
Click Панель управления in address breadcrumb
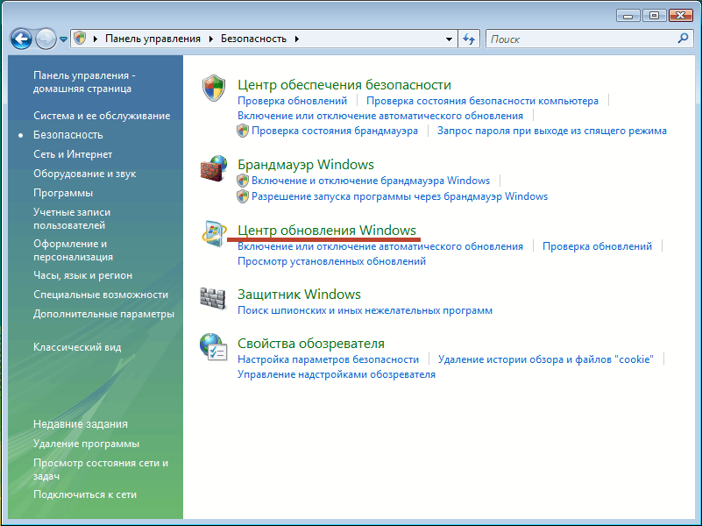152,39
